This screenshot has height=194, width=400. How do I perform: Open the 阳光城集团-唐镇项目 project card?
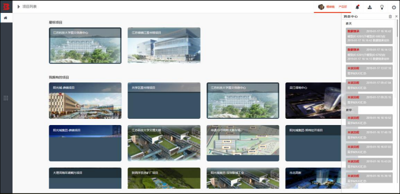(85, 143)
